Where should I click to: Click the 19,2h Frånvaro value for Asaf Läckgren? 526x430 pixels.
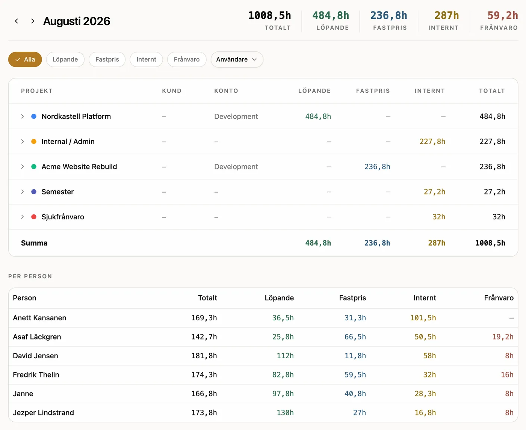point(503,337)
